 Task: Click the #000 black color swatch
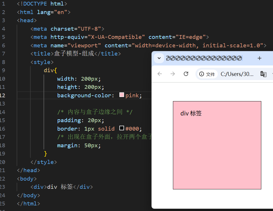(121, 128)
